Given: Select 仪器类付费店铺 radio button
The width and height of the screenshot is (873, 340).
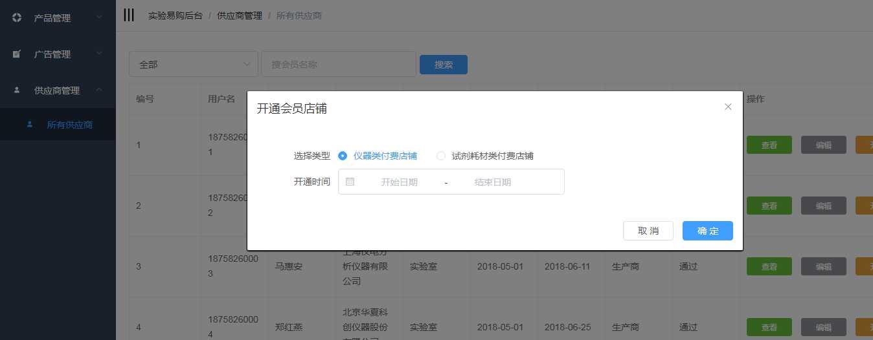Looking at the screenshot, I should click(x=343, y=156).
